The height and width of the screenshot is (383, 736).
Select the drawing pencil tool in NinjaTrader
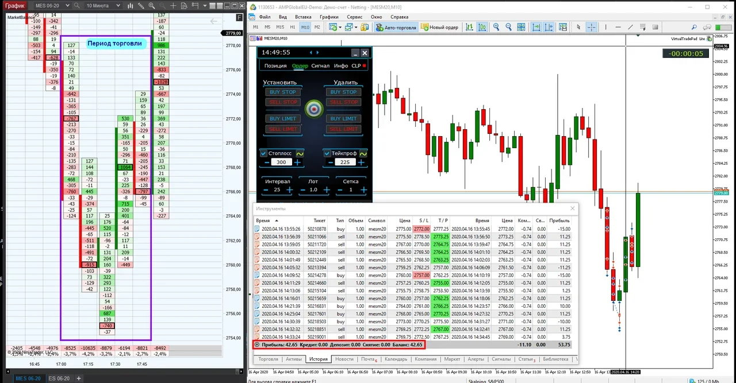coord(141,6)
